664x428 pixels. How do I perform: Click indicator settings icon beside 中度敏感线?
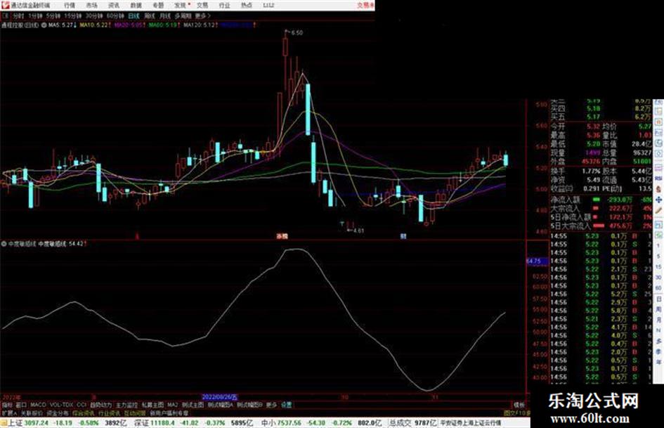[4, 244]
